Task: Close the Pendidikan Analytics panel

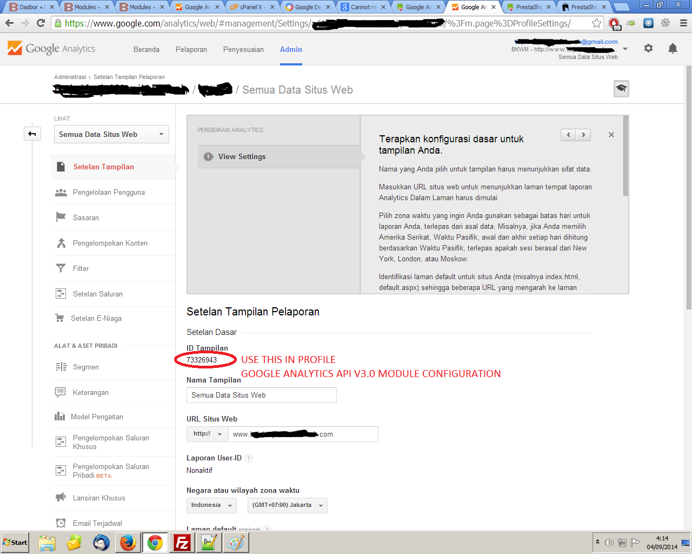Action: (x=611, y=135)
